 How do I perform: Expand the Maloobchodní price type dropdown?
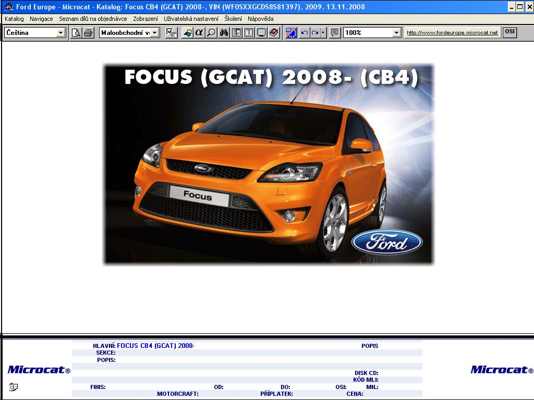pyautogui.click(x=155, y=33)
